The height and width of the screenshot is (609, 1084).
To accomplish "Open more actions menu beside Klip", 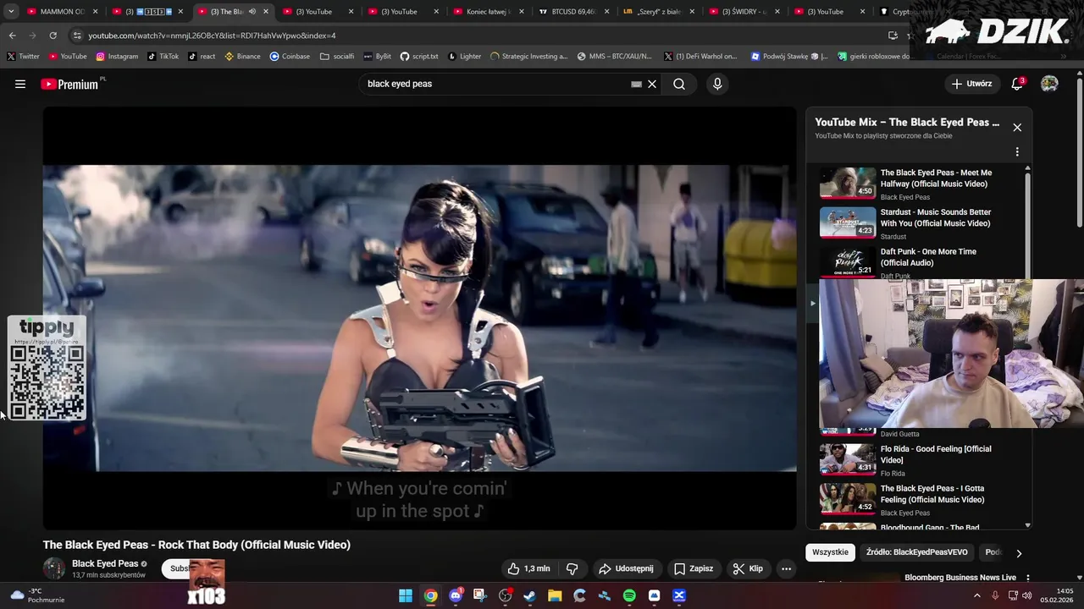I will tap(786, 568).
